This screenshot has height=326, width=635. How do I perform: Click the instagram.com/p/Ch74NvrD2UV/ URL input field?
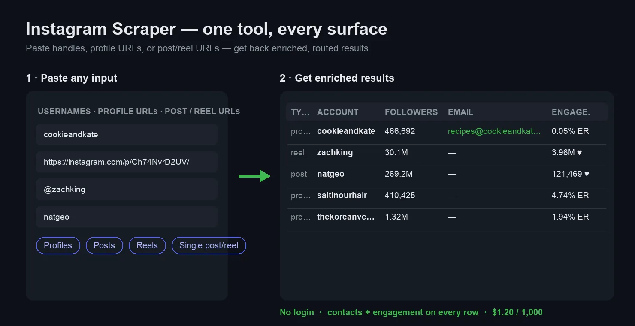click(x=127, y=162)
